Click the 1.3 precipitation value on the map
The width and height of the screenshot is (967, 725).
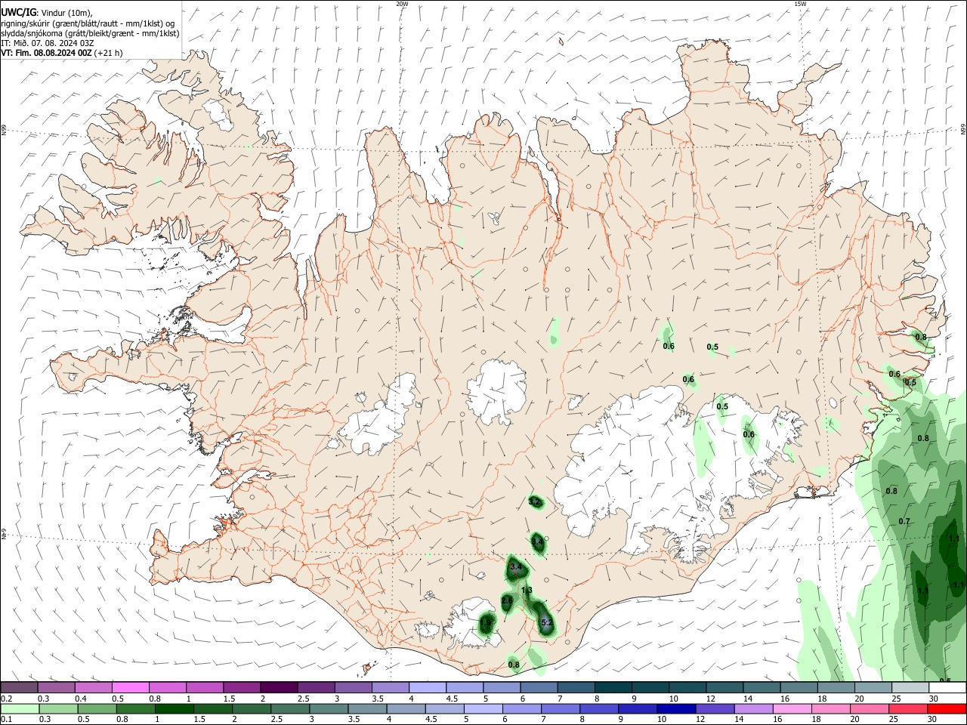coord(527,591)
